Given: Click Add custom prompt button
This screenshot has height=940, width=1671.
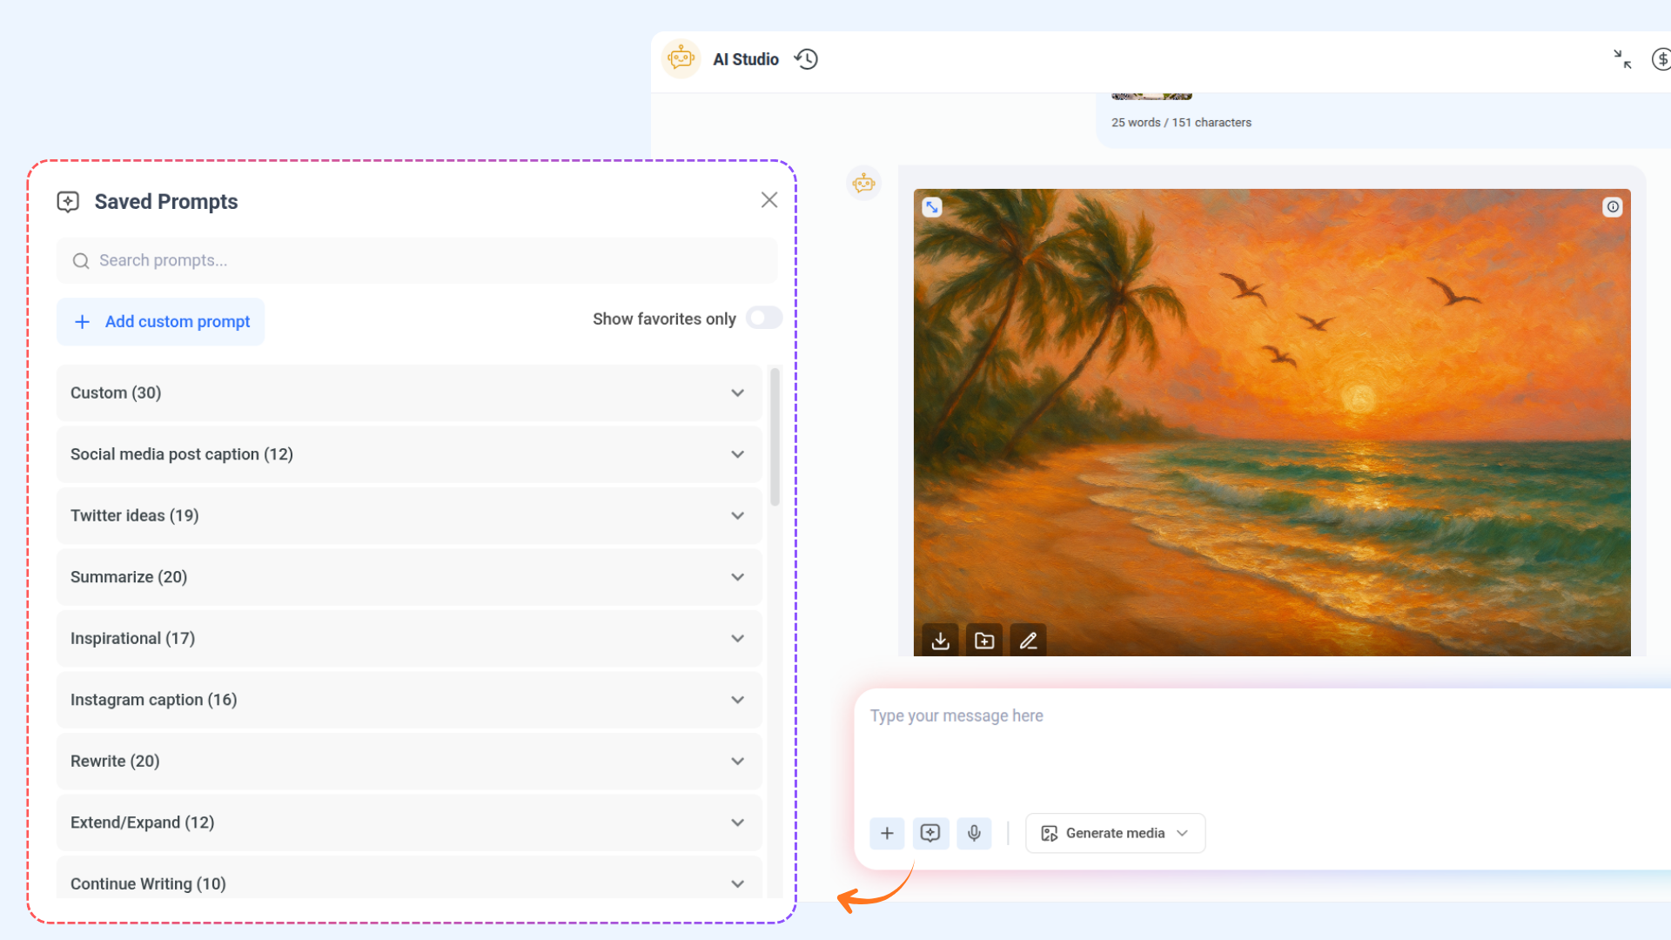Looking at the screenshot, I should coord(161,322).
